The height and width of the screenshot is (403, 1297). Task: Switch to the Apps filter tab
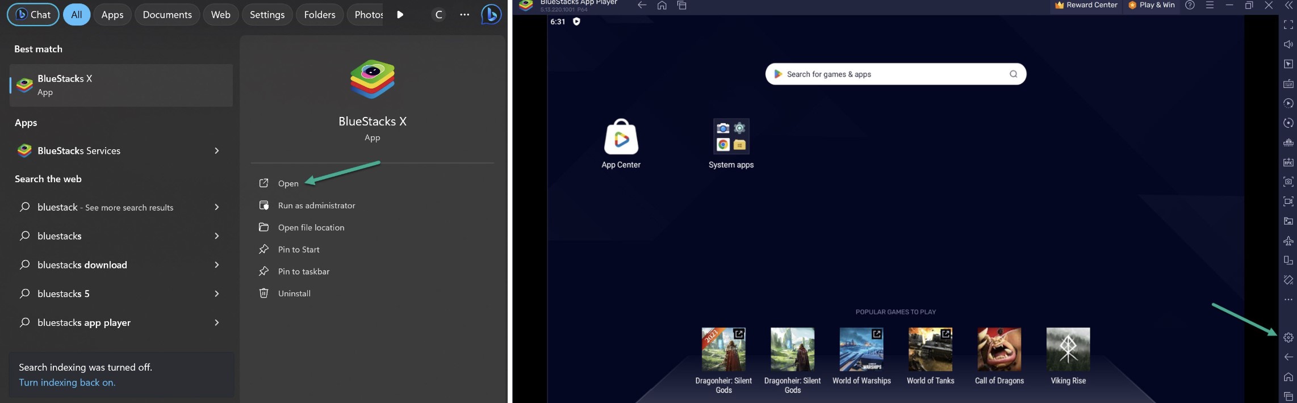(112, 15)
